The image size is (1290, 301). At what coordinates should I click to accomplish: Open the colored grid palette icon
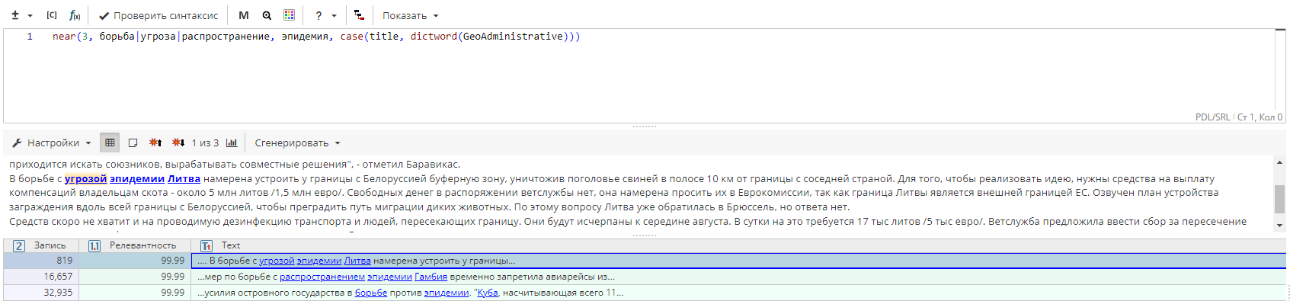coord(289,15)
